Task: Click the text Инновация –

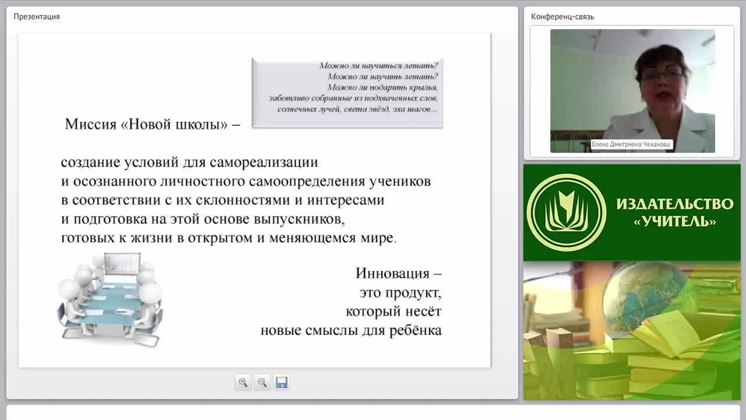Action: (x=399, y=273)
